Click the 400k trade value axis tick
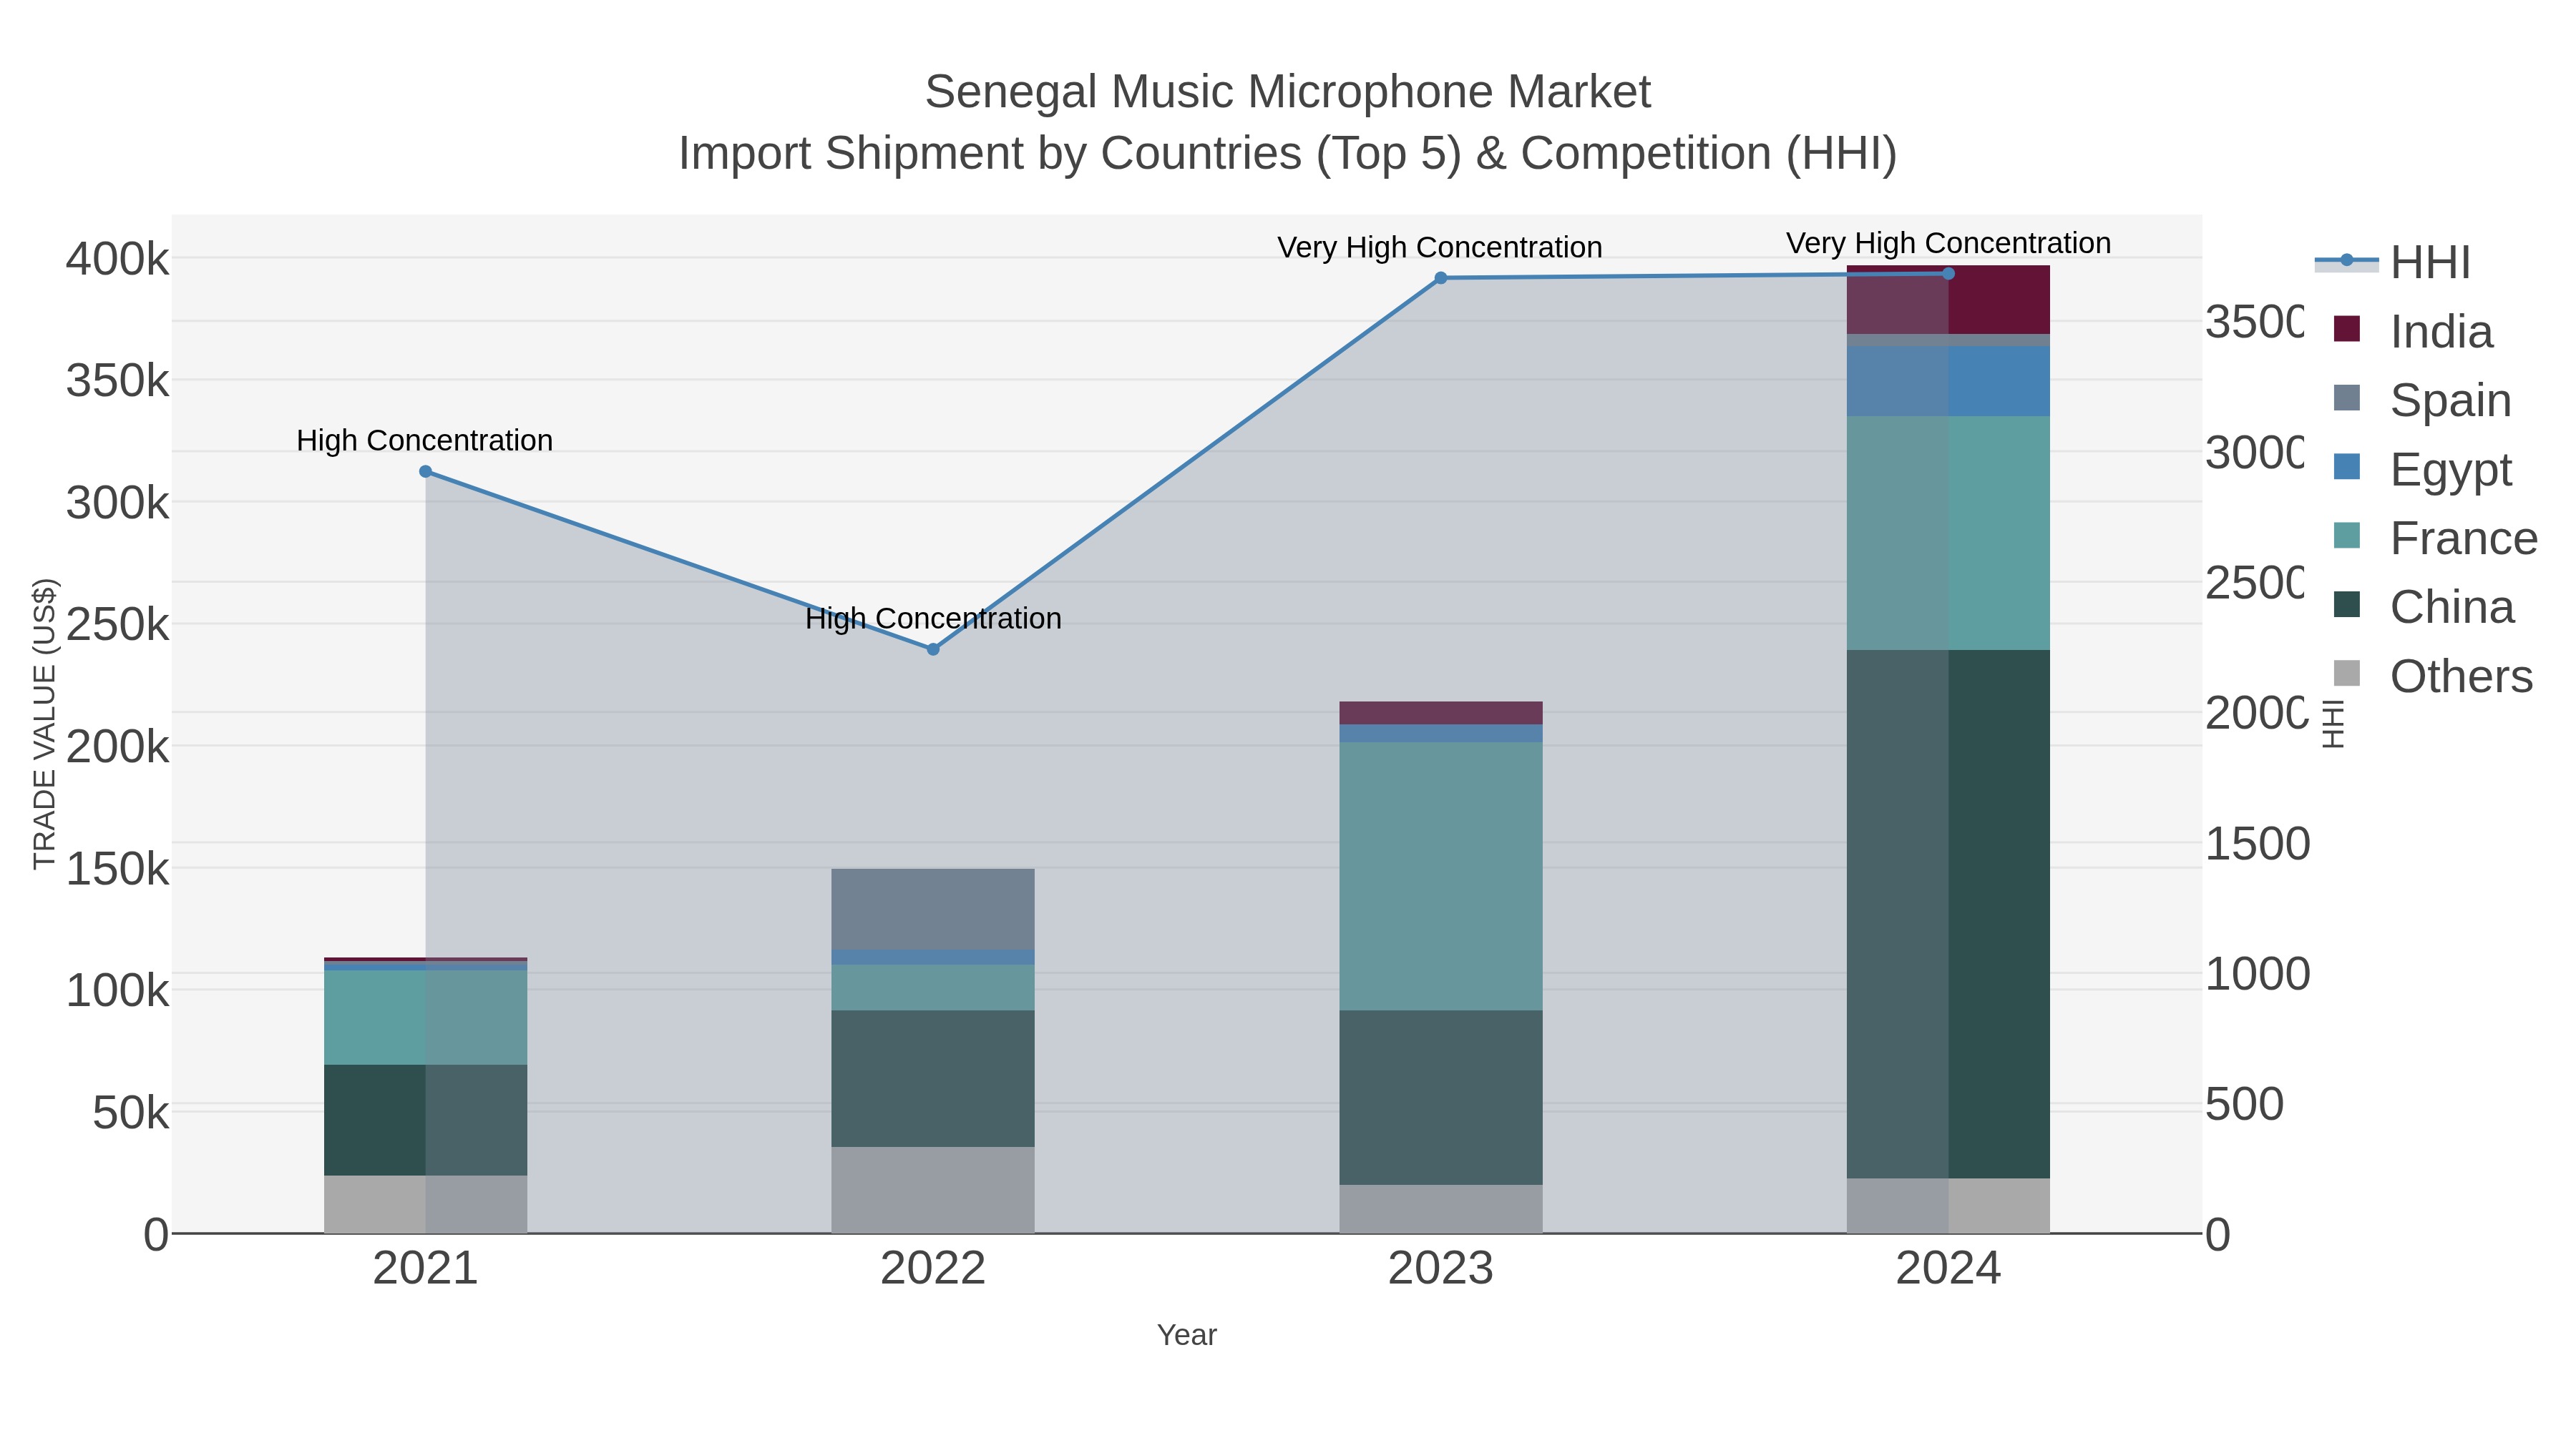The image size is (2576, 1448). 117,259
